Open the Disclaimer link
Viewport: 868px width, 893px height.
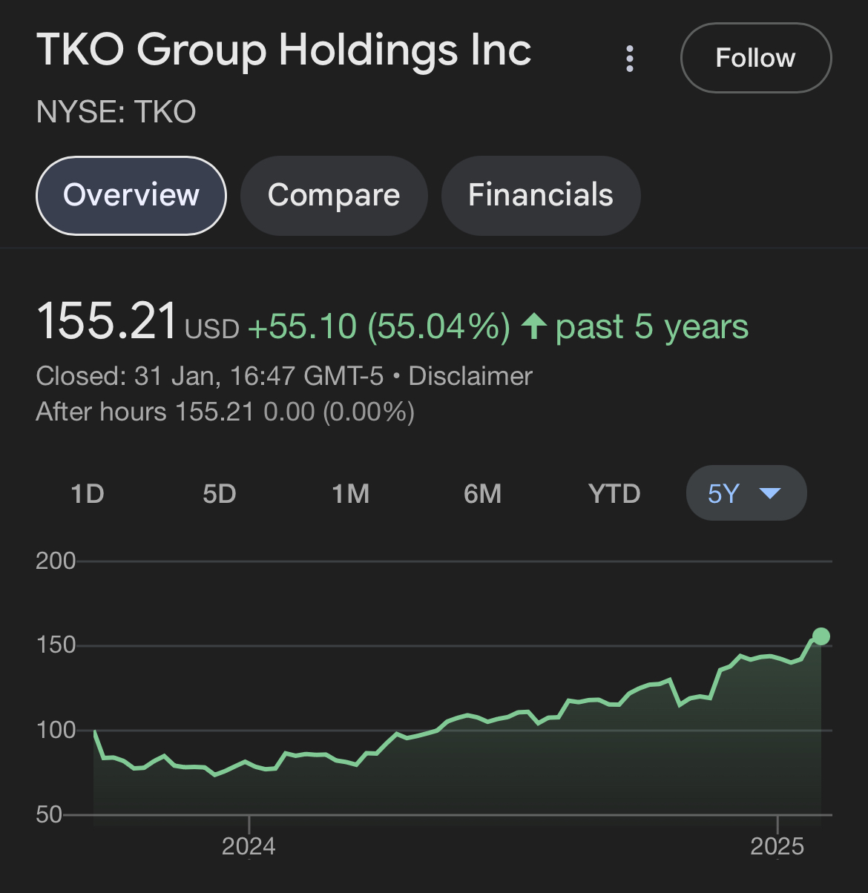click(470, 376)
